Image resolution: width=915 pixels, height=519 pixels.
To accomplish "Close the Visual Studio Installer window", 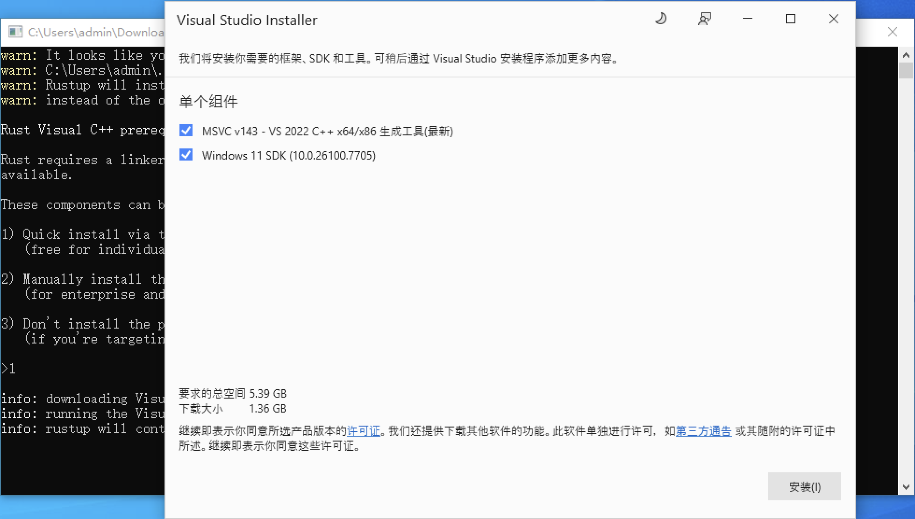I will tap(834, 19).
